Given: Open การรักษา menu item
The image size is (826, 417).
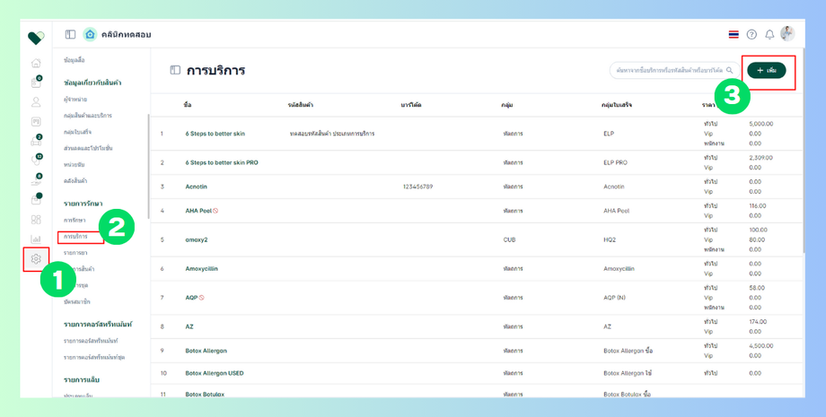Looking at the screenshot, I should [75, 220].
